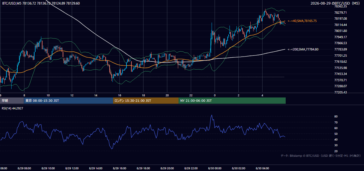This screenshot has width=364, height=171.
Task: Click hour label 12 under price chart
Action: (72, 95)
